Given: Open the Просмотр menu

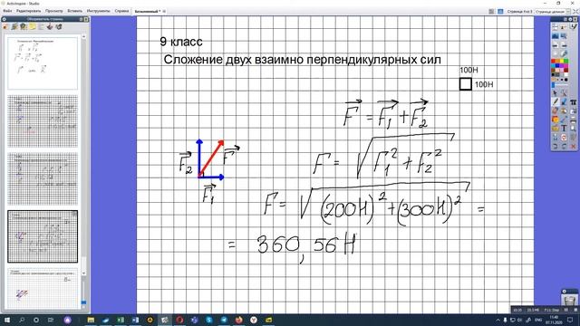Looking at the screenshot, I should coord(54,11).
